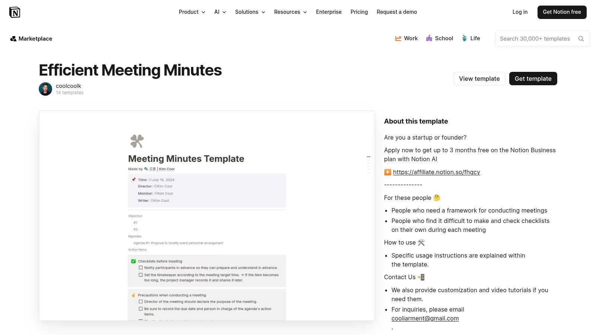The image size is (596, 335).
Task: Click the Notion logo
Action: [x=15, y=12]
